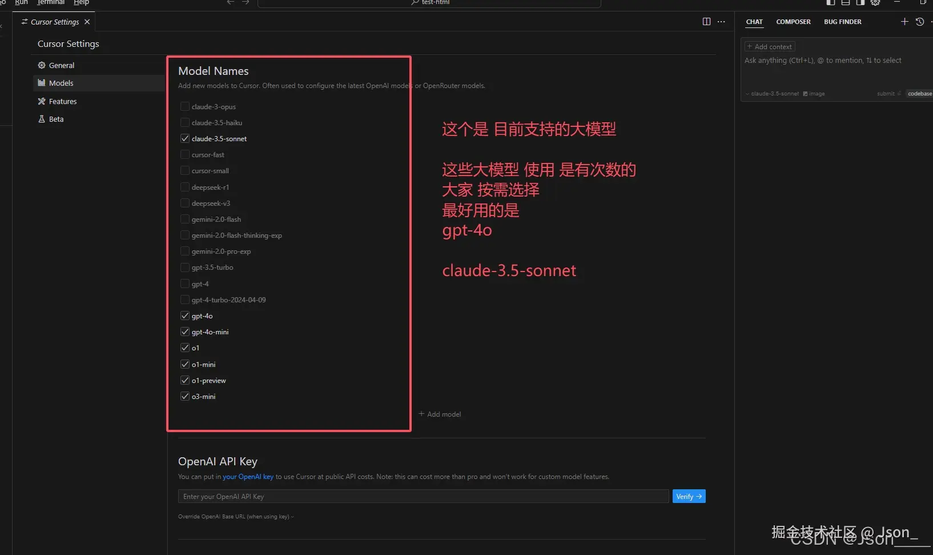Viewport: 933px width, 555px height.
Task: Click the Add model button
Action: (x=440, y=414)
